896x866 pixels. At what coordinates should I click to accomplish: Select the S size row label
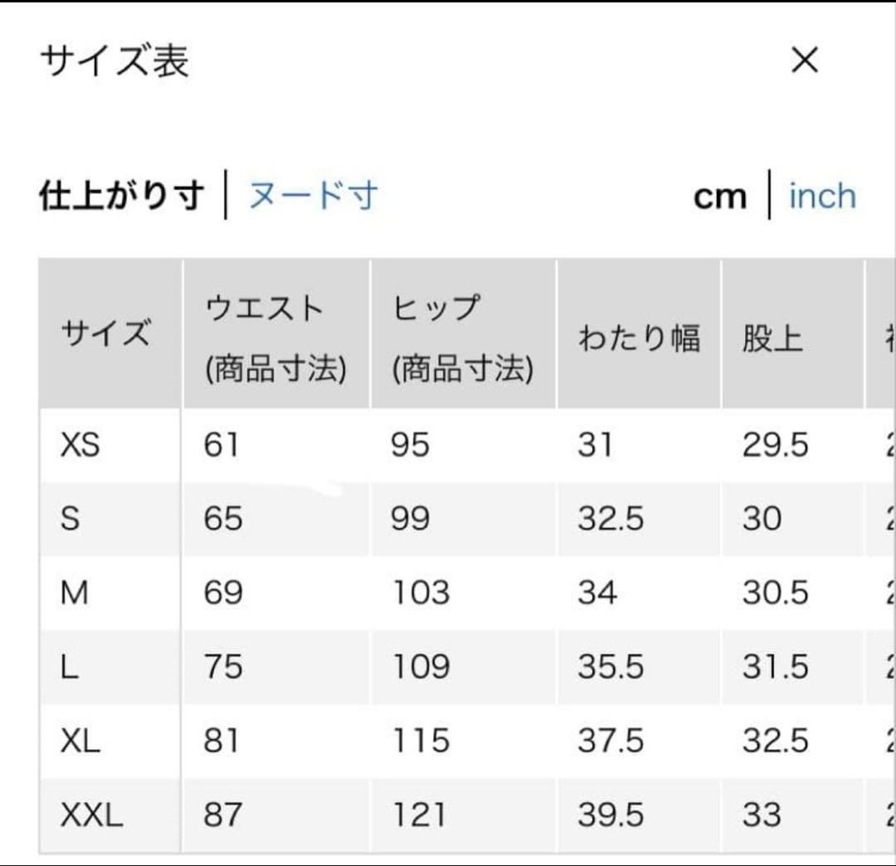(71, 518)
